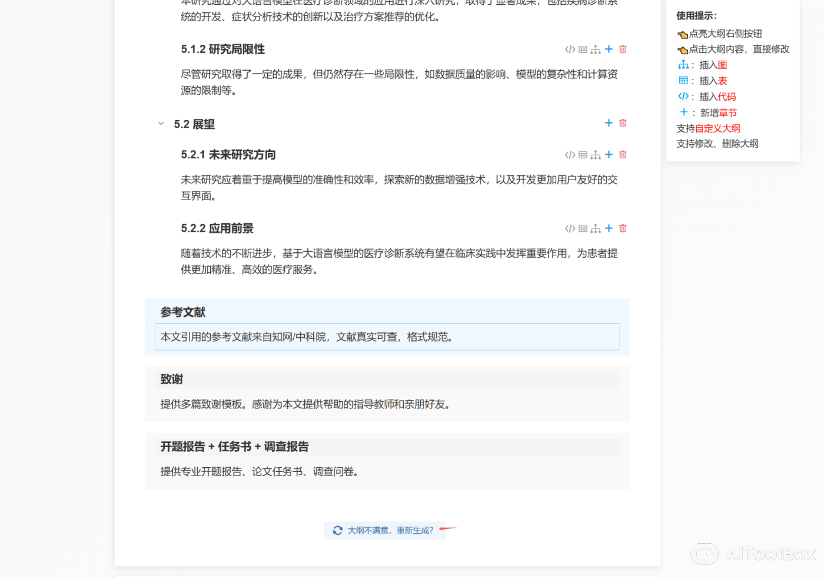Collapse the 5.2 展望 section chevron
Screen dimensions: 824x579
tap(161, 124)
